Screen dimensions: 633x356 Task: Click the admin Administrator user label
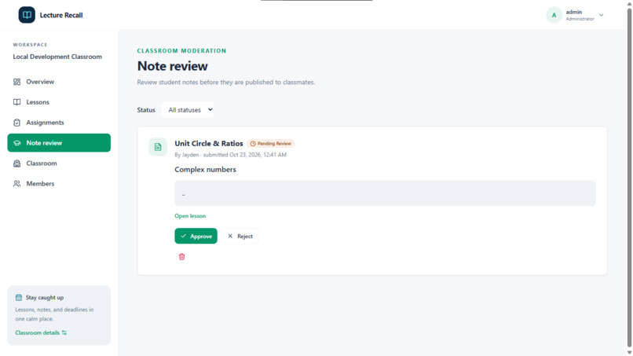[x=580, y=16]
